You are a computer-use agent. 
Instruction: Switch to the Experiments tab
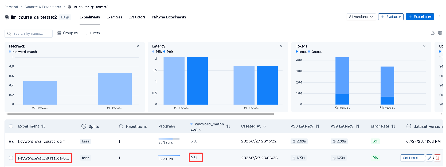point(90,17)
